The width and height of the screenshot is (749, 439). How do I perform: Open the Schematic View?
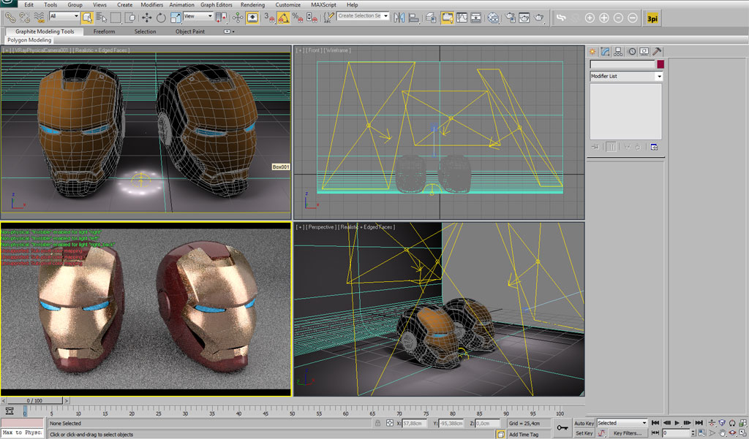475,18
